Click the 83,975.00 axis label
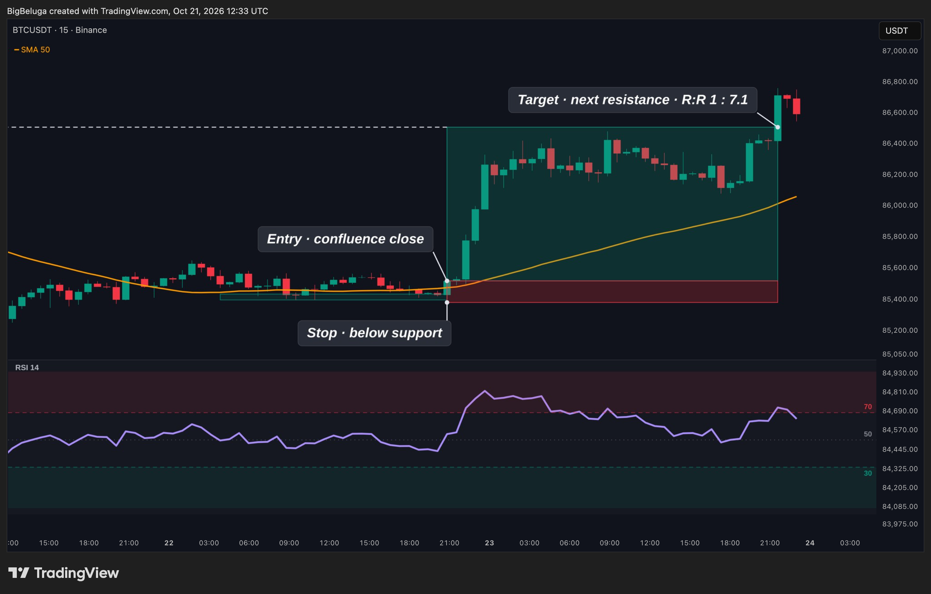This screenshot has width=931, height=594. coord(900,524)
